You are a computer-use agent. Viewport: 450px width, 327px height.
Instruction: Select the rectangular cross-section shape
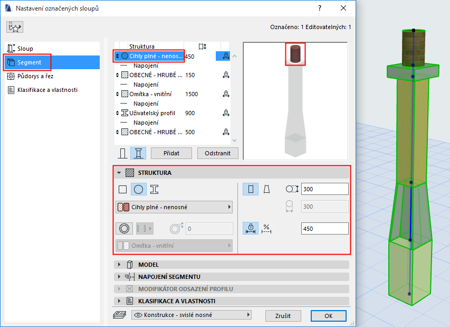click(x=123, y=189)
